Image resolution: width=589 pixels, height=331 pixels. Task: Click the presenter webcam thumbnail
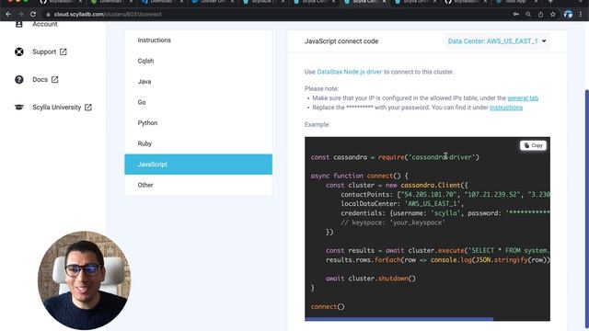point(85,280)
